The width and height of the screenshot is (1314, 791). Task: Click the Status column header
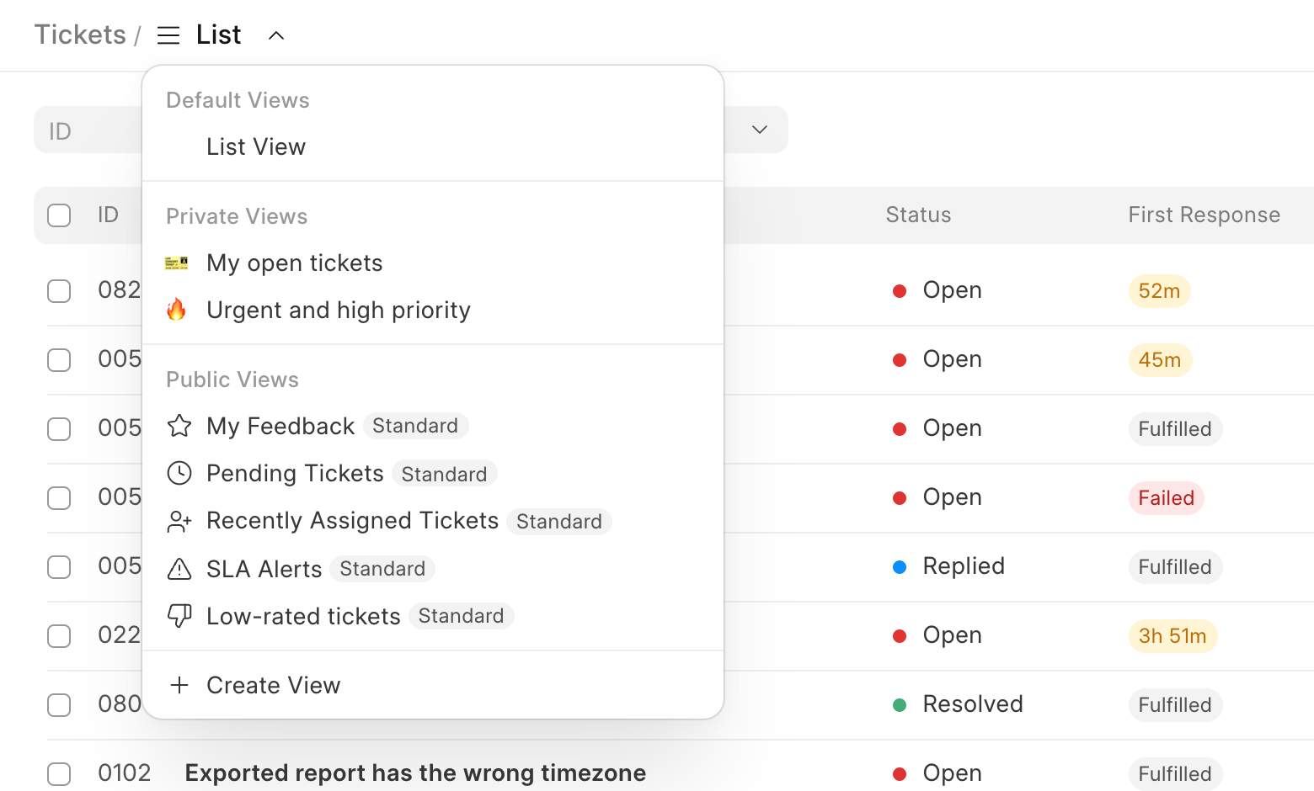point(918,215)
